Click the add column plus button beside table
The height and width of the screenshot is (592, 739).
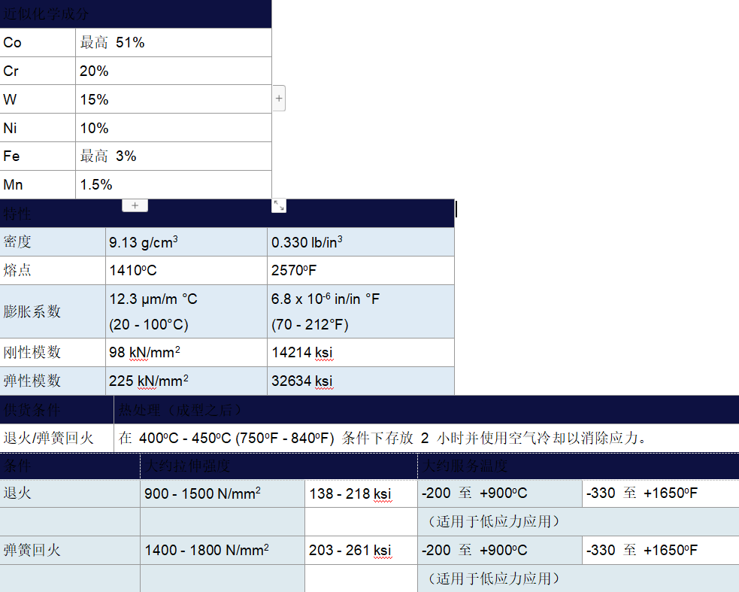[x=279, y=98]
